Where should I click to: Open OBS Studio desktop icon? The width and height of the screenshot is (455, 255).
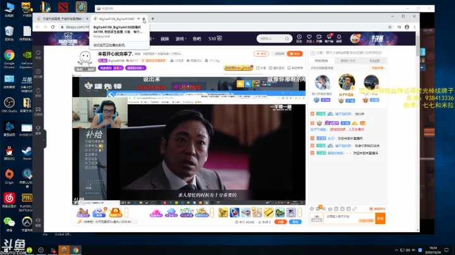(9, 105)
